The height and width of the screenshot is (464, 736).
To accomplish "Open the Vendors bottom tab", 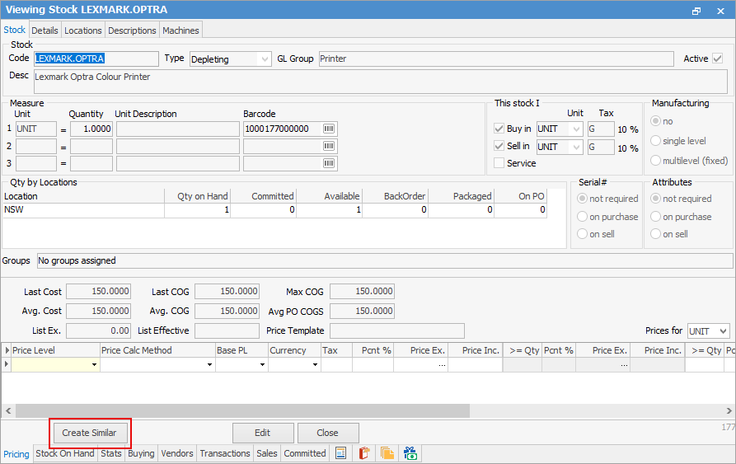I will pos(177,453).
